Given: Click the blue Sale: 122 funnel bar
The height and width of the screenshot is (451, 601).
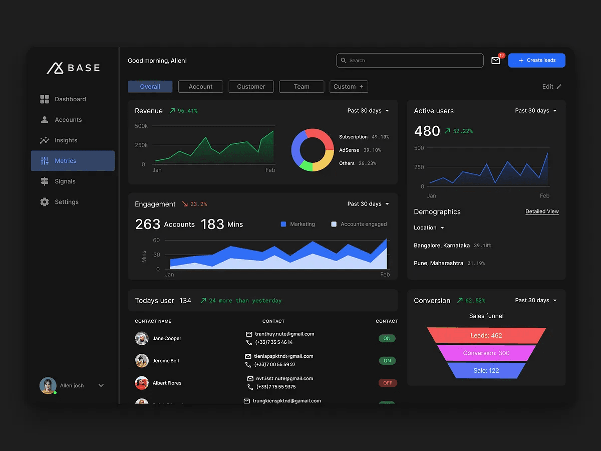Looking at the screenshot, I should (x=486, y=370).
